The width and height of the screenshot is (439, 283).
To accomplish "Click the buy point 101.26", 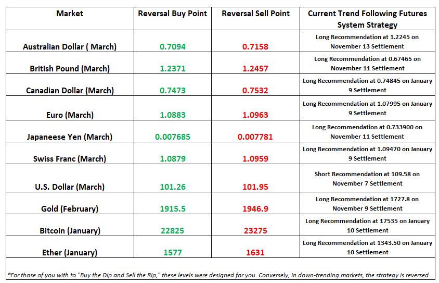I will pyautogui.click(x=173, y=187).
